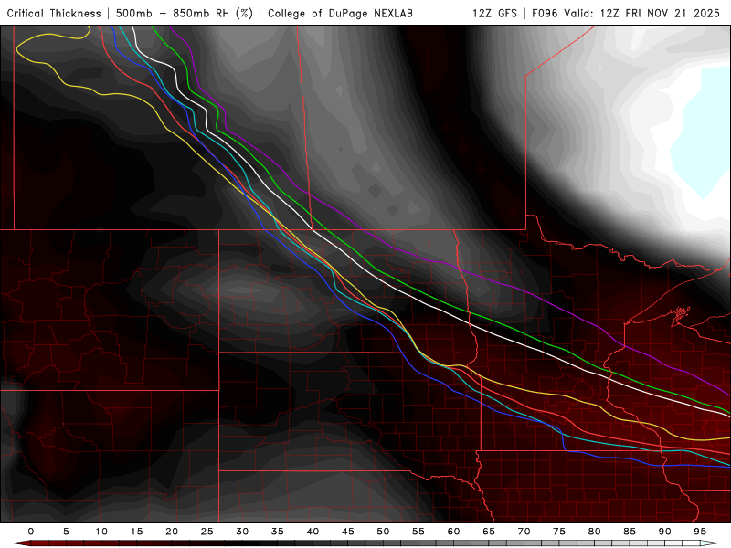Click the "F096" forecast hour text
The height and width of the screenshot is (548, 731).
(545, 13)
